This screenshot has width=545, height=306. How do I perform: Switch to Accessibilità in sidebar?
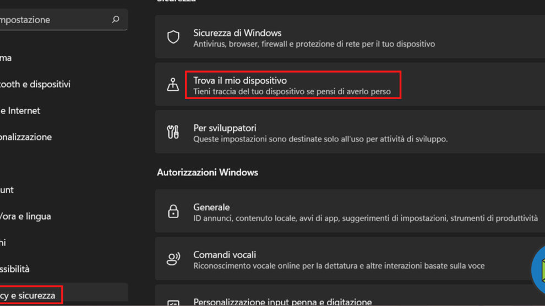pos(15,269)
